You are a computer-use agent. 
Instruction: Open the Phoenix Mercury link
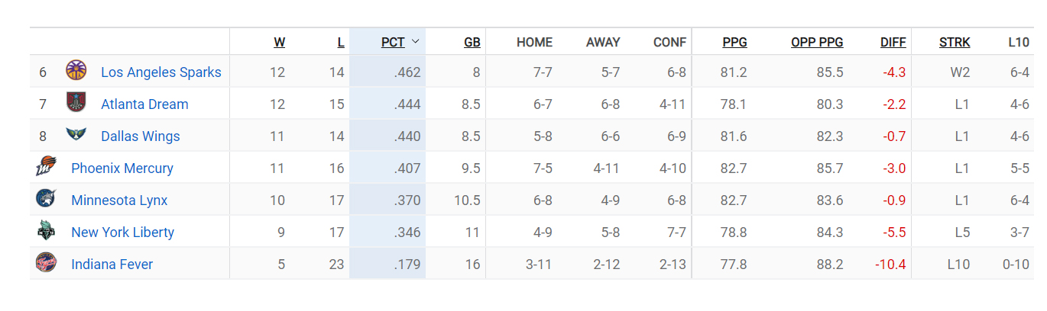tap(122, 168)
